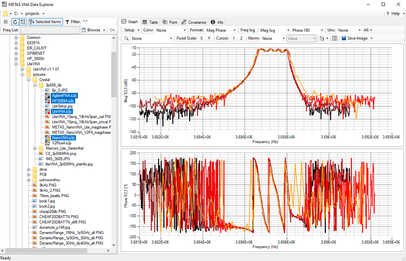Screen dimensions: 406x261
Task: Toggle the auto-select files icon next to refresh
Action: (23, 22)
